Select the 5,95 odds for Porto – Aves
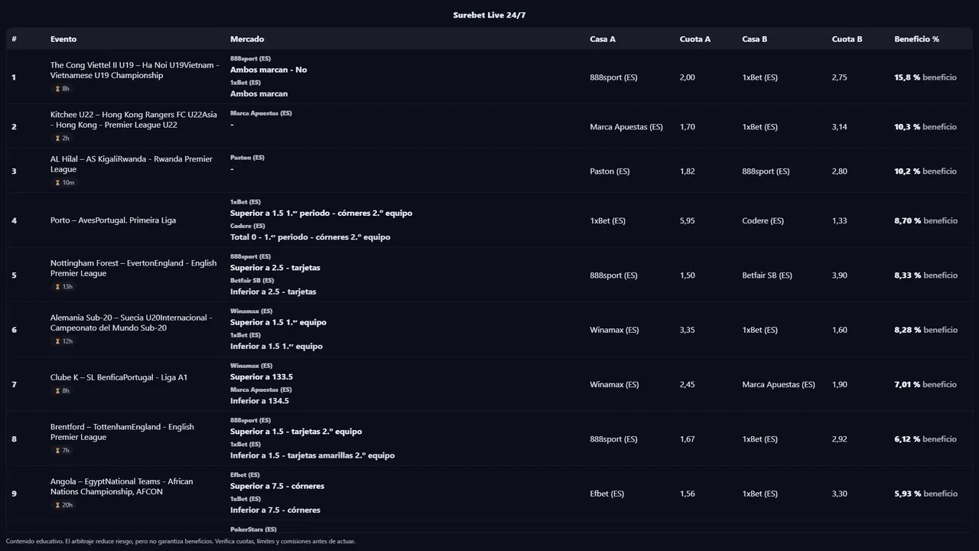This screenshot has height=551, width=979. pos(688,220)
